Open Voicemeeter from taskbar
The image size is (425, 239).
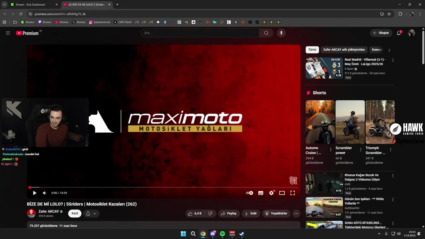(x=232, y=234)
